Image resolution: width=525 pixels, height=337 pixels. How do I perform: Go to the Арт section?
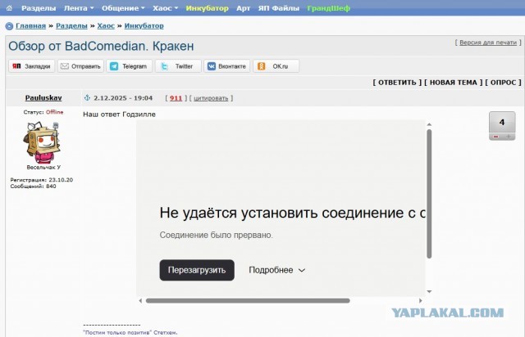coord(243,8)
